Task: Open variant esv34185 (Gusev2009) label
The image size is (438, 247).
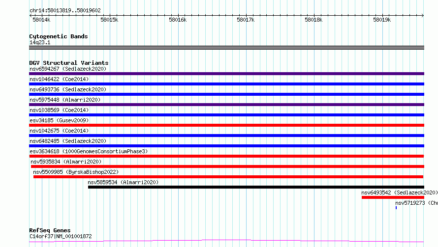Action: coord(59,120)
